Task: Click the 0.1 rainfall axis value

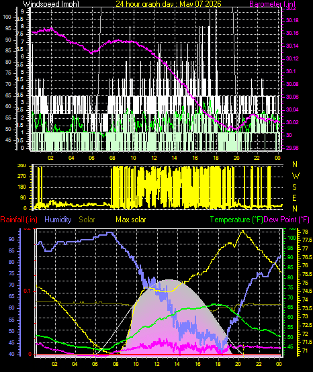Action: (28, 291)
